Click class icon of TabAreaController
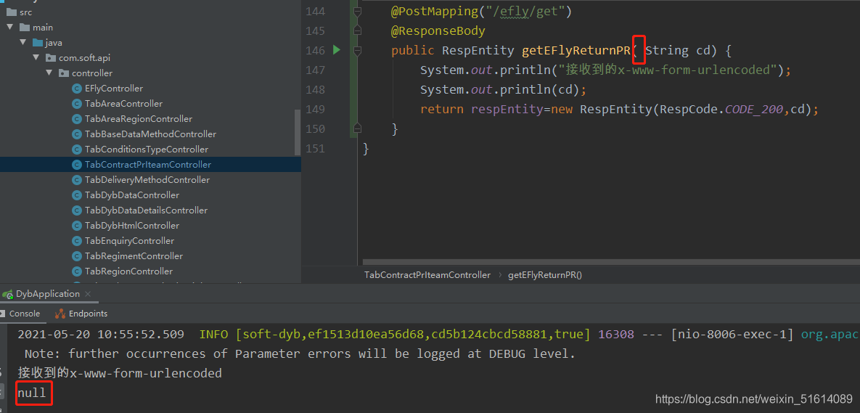The width and height of the screenshot is (860, 413). 77,104
